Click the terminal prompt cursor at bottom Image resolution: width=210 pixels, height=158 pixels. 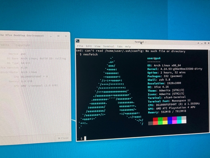(x=85, y=138)
